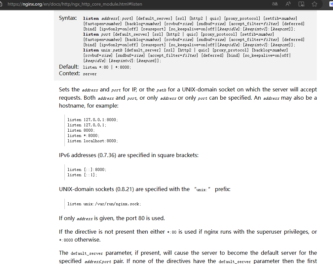Viewport: 333px width, 264px height.
Task: Click the sentence "If only address is given"
Action: [x=112, y=218]
